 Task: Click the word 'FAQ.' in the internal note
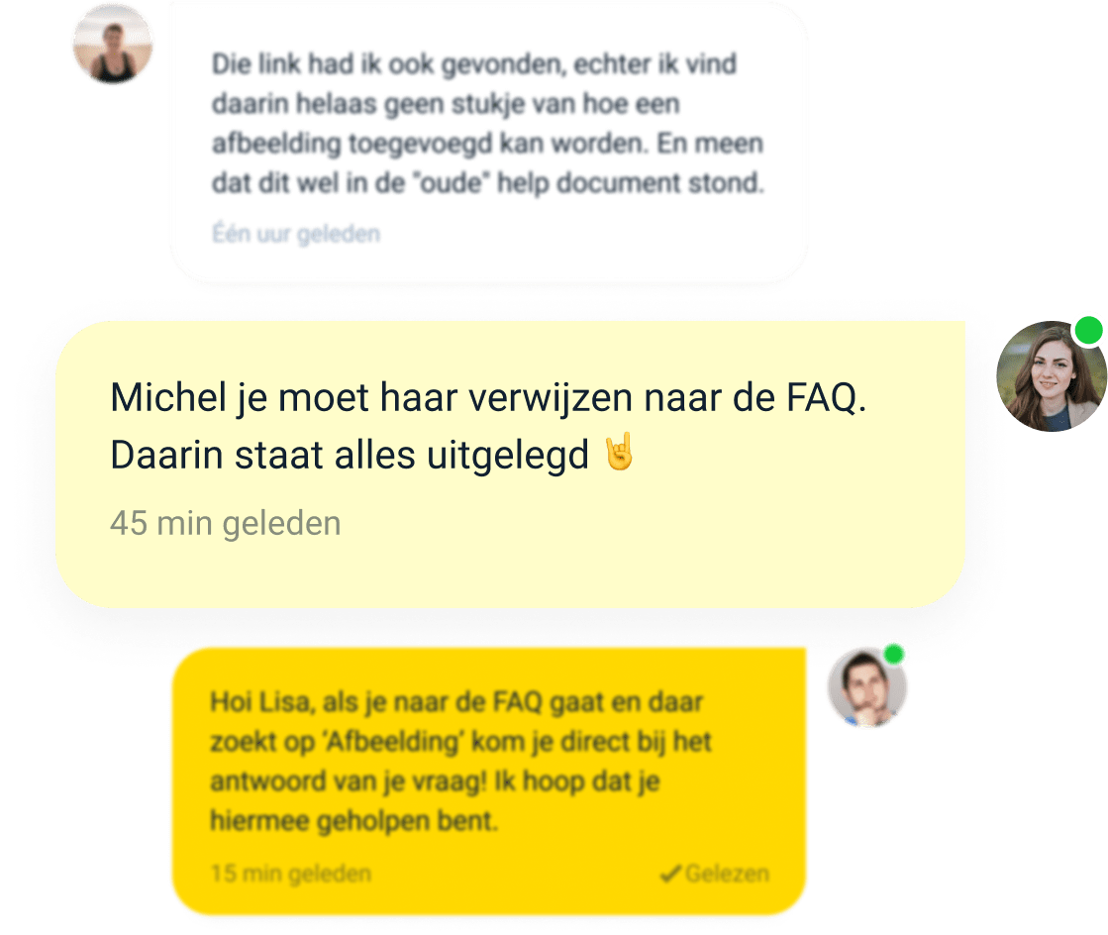click(826, 397)
